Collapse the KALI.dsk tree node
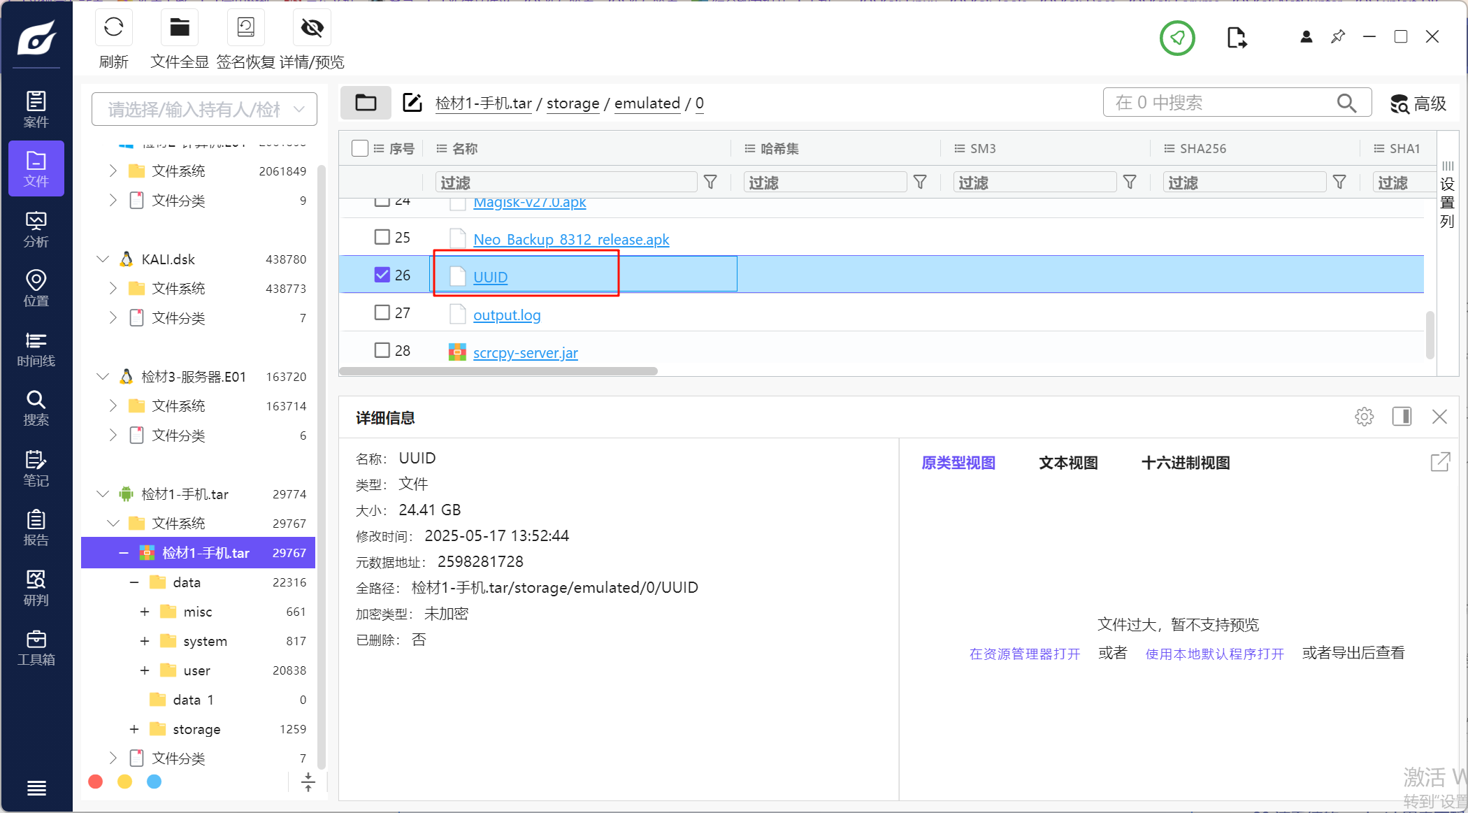This screenshot has width=1468, height=813. pos(103,259)
